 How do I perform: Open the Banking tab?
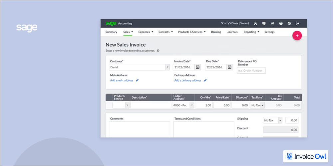(x=216, y=32)
